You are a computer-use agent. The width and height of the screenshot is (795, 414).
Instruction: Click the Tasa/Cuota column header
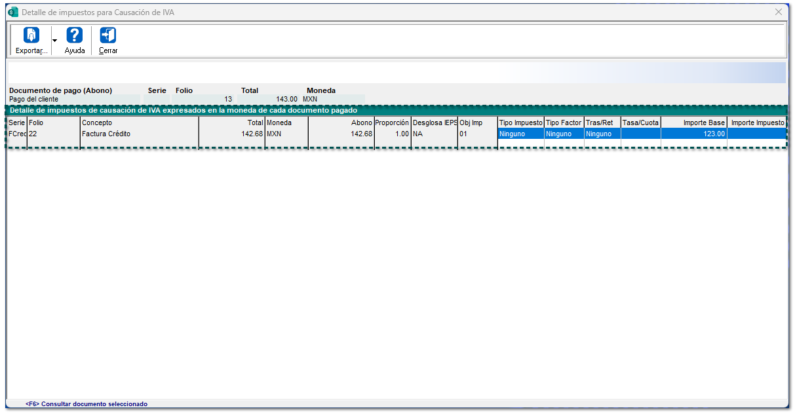pos(640,122)
